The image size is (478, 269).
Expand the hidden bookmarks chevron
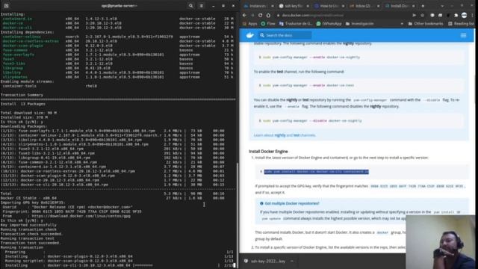coord(402,23)
